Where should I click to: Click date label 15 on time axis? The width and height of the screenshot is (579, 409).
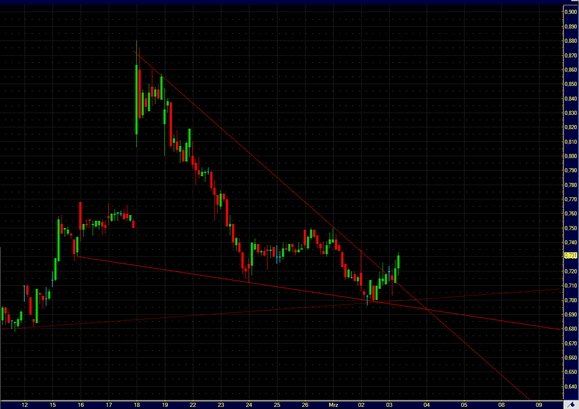coord(53,405)
